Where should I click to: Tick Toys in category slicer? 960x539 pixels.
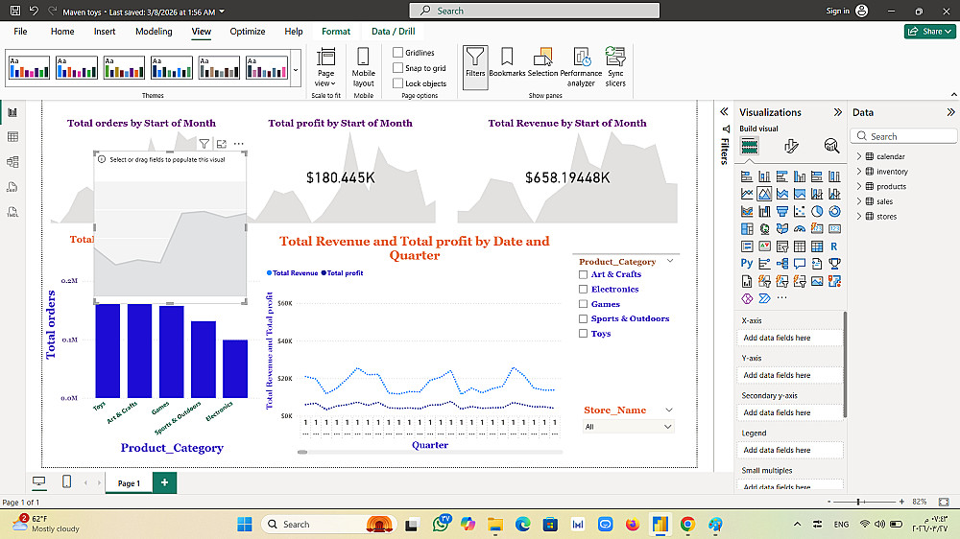tap(583, 334)
